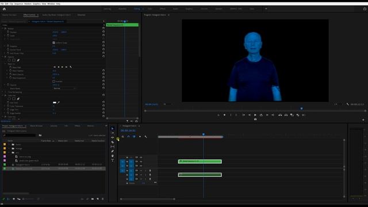Open the Sequence menu
Viewport: 368px width, 207px height.
pyautogui.click(x=19, y=4)
